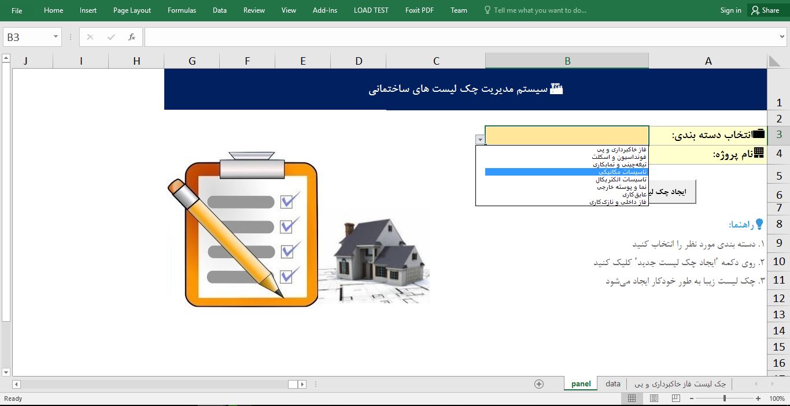Open the LOAD TEST ribbon tab

(371, 10)
